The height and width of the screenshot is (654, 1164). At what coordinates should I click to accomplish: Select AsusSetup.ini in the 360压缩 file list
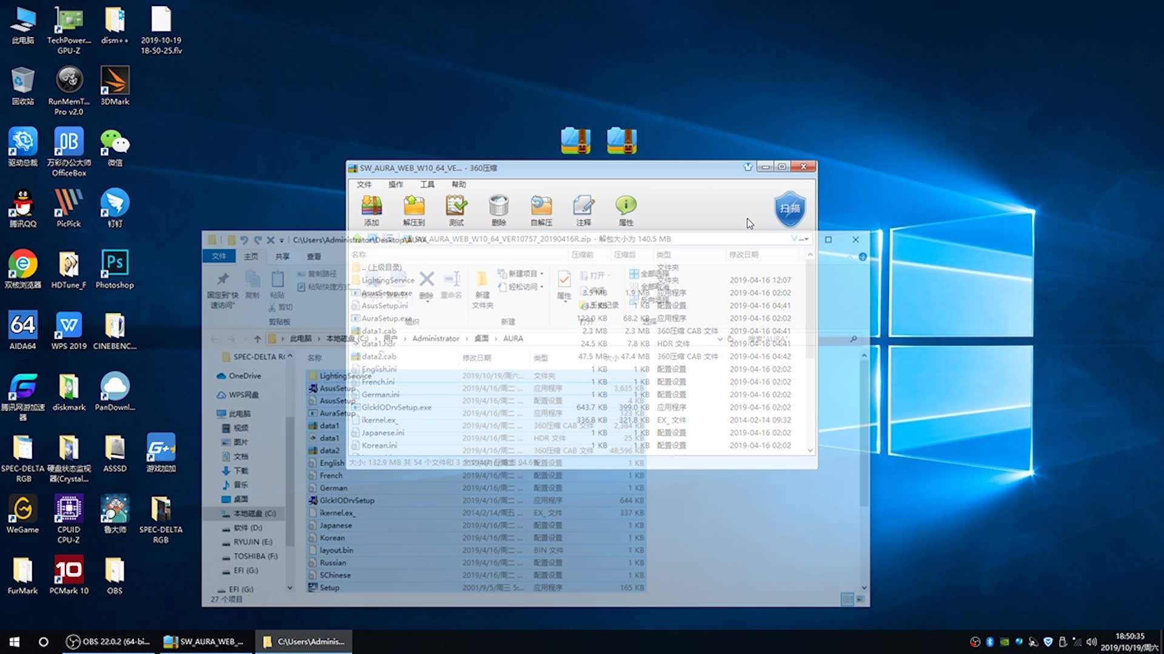[385, 305]
